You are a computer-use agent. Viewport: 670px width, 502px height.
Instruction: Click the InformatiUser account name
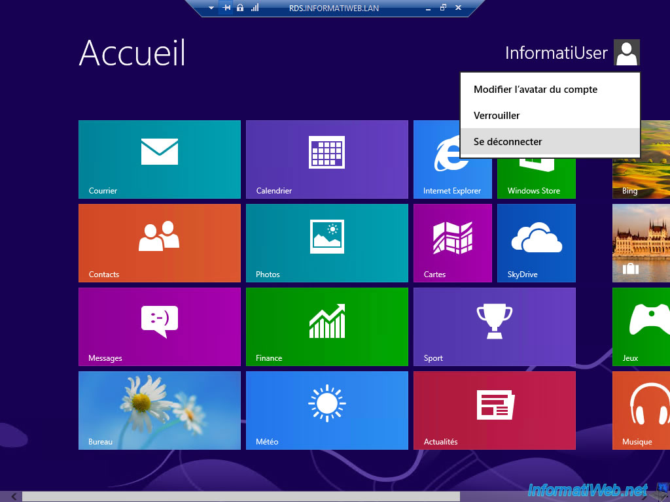(x=556, y=53)
